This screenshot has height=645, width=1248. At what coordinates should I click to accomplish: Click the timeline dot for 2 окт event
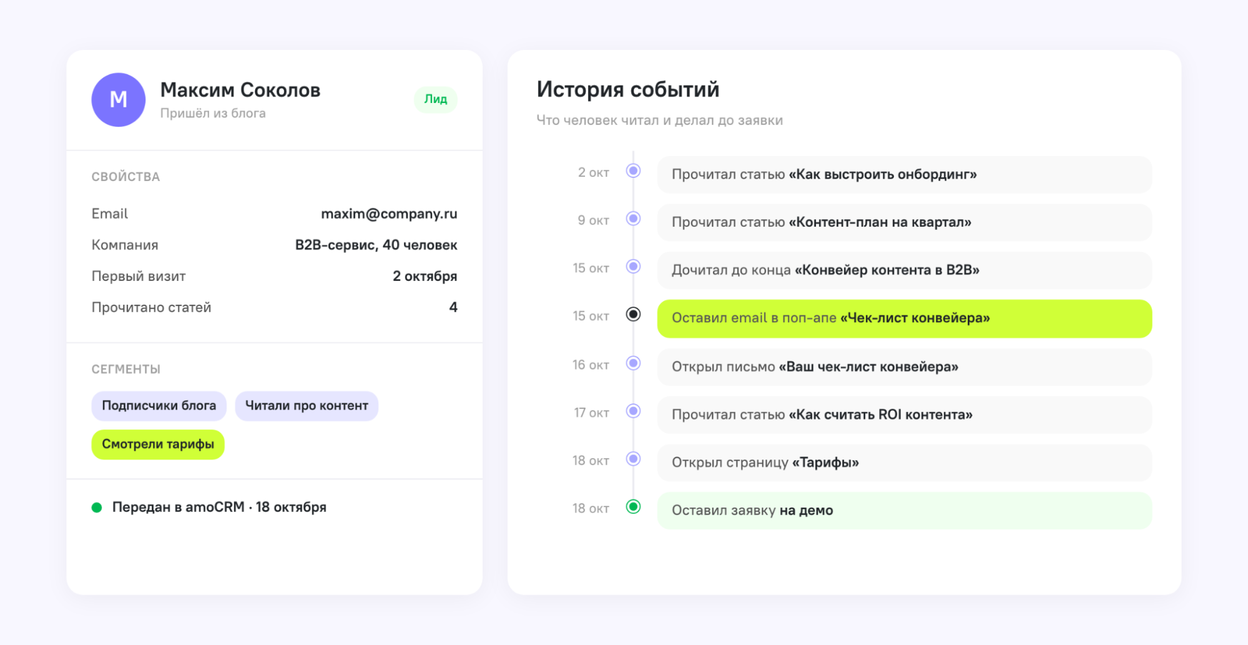click(633, 171)
